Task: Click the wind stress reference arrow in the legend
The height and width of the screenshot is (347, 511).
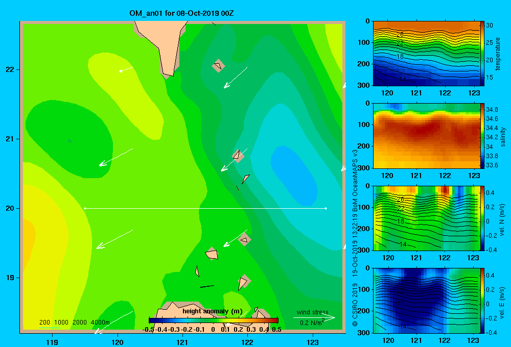Action: 314,317
